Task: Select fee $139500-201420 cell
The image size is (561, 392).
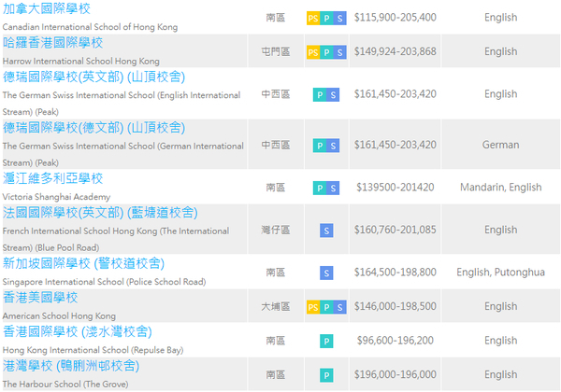Action: 395,188
